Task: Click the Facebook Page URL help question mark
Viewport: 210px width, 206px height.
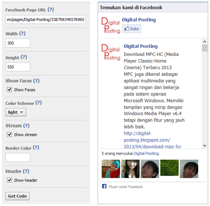Action: coord(50,10)
